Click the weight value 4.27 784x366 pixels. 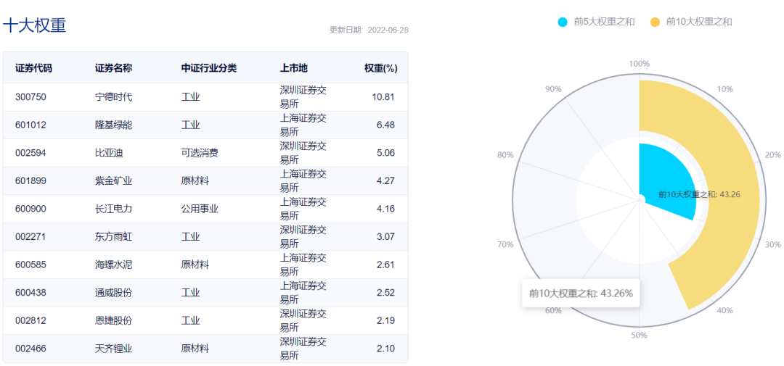coord(385,180)
